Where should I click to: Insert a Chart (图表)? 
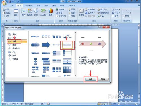[50, 12]
